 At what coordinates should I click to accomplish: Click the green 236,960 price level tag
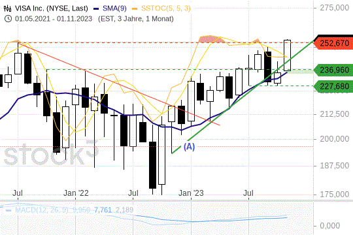(333, 70)
